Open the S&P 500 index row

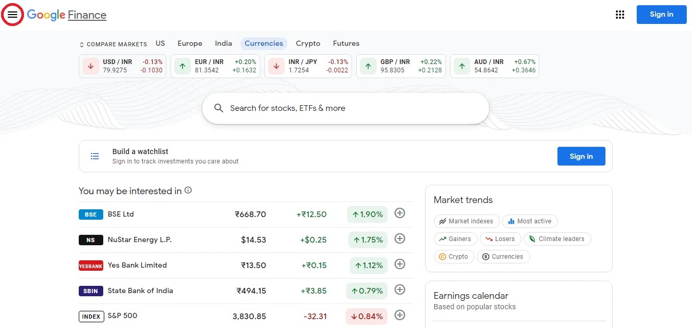pos(246,316)
